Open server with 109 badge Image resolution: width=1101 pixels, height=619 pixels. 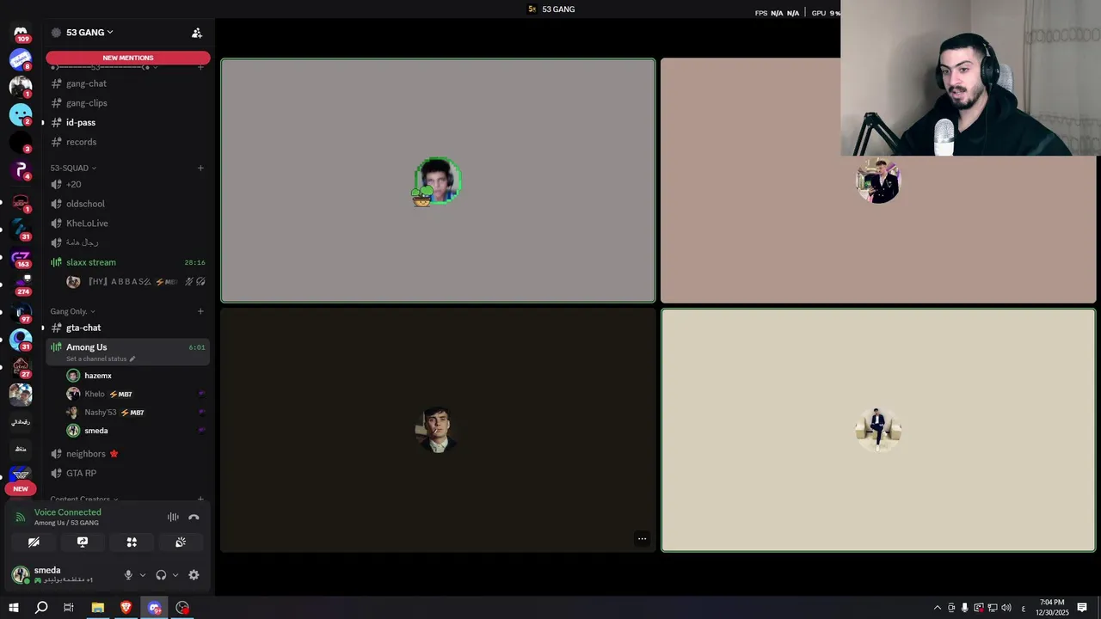click(x=21, y=33)
